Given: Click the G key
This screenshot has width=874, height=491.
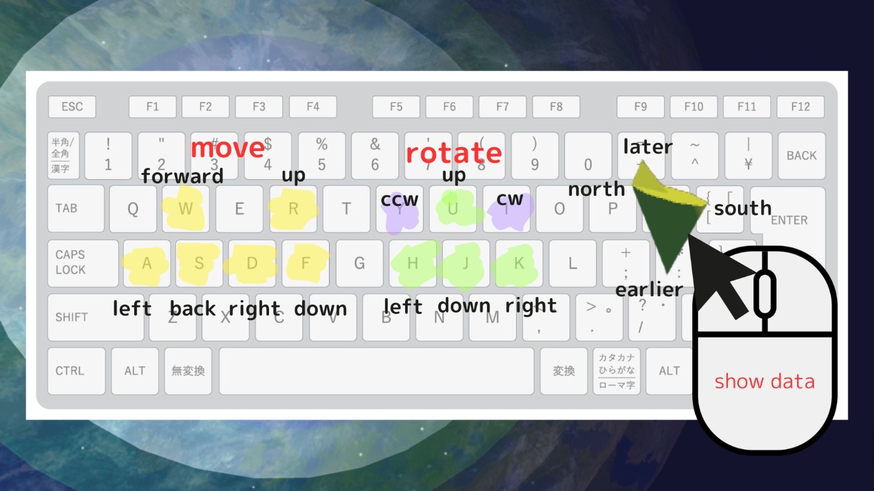Looking at the screenshot, I should click(360, 263).
